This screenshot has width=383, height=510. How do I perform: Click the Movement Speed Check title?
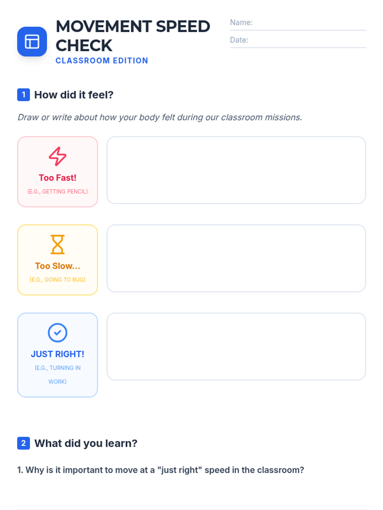click(x=132, y=36)
